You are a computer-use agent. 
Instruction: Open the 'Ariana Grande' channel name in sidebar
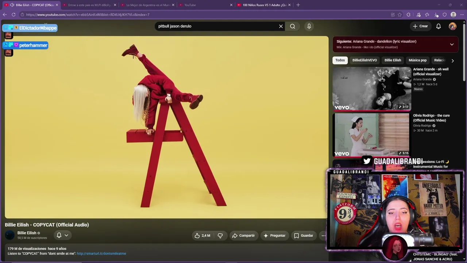click(422, 80)
